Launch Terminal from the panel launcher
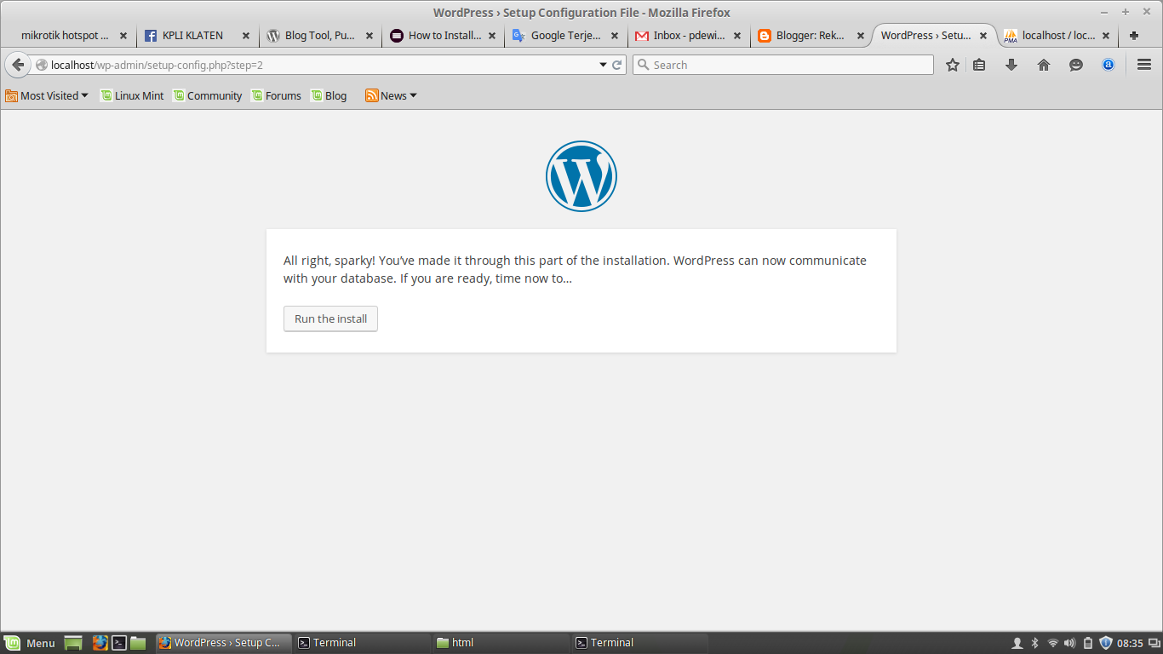 tap(120, 643)
